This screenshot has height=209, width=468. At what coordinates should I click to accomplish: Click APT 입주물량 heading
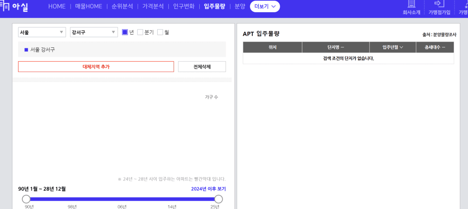click(261, 34)
